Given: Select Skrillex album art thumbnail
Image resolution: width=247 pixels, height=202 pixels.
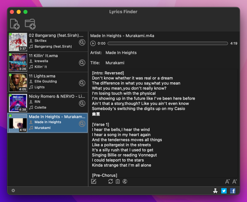Looking at the screenshot, I should click(x=18, y=42).
